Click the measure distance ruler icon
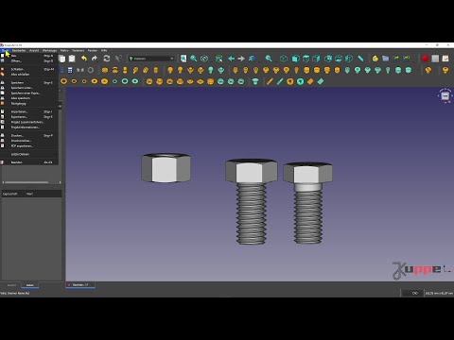 tap(360, 59)
